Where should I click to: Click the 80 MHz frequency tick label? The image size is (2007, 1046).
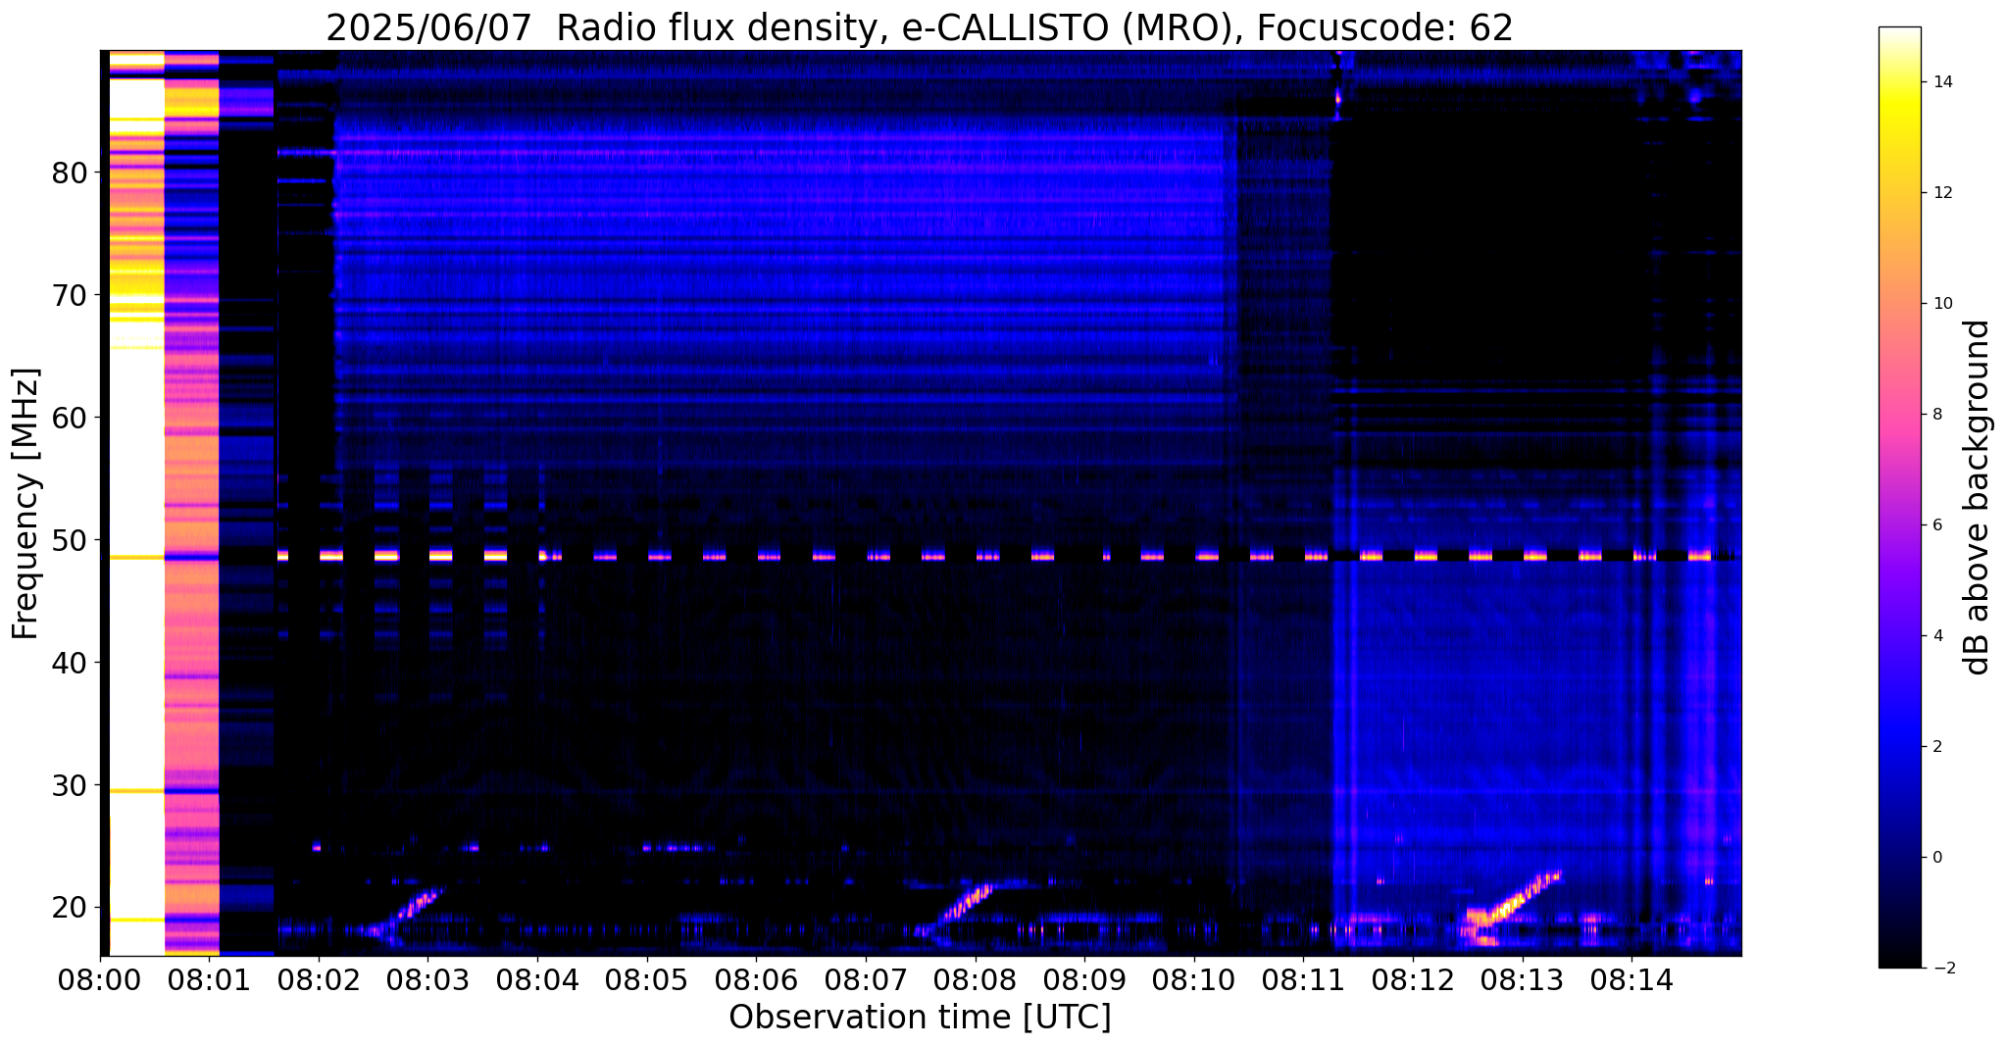69,174
